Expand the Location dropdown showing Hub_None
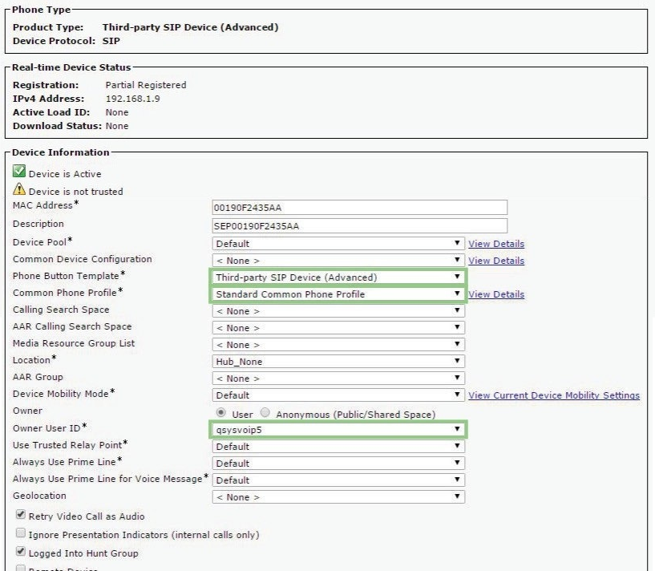The image size is (655, 571). (x=338, y=362)
